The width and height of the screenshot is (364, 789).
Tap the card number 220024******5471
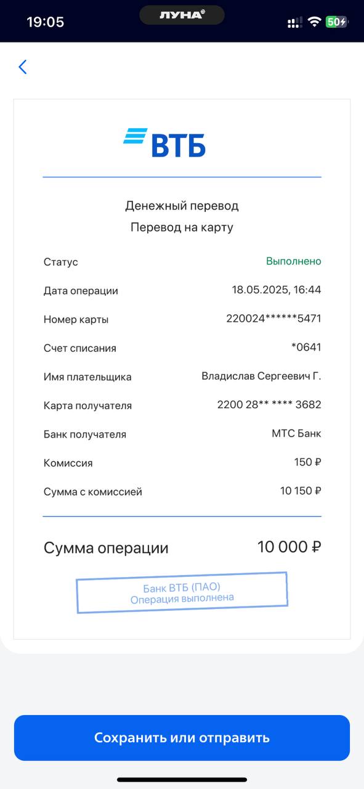(273, 319)
